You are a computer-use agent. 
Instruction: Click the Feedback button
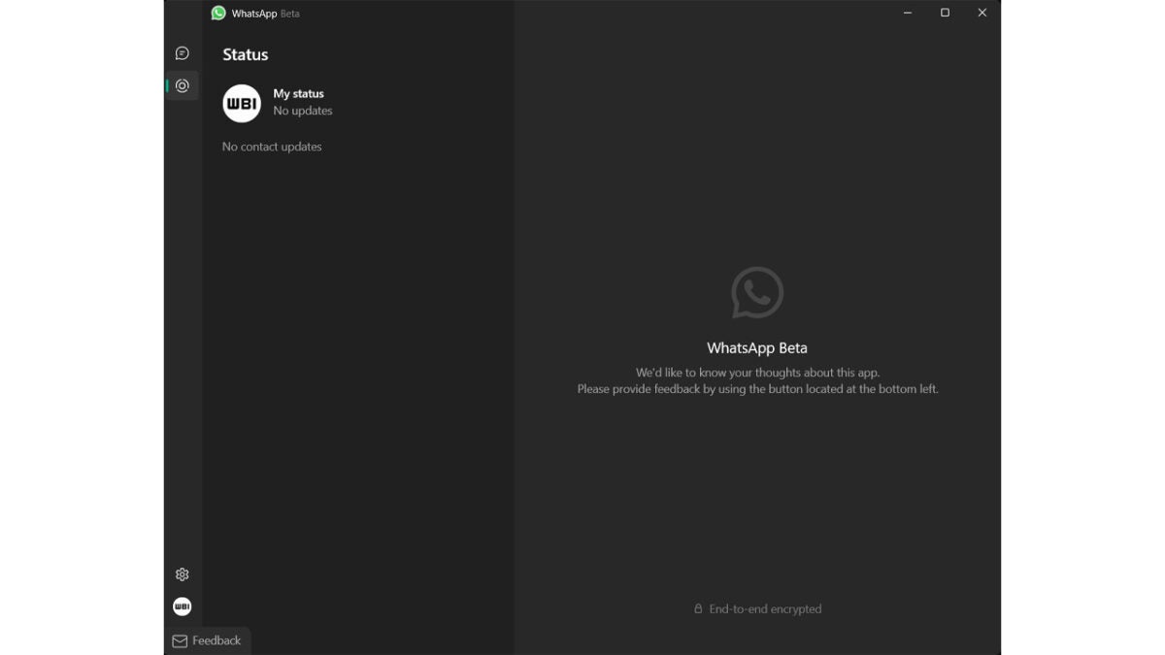(x=207, y=640)
